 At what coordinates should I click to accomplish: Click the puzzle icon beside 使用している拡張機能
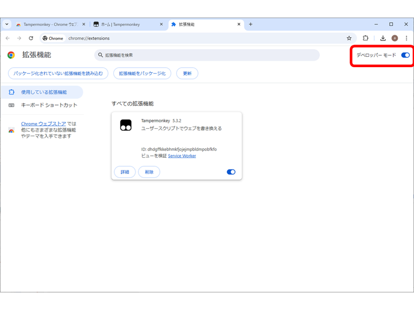(x=11, y=92)
